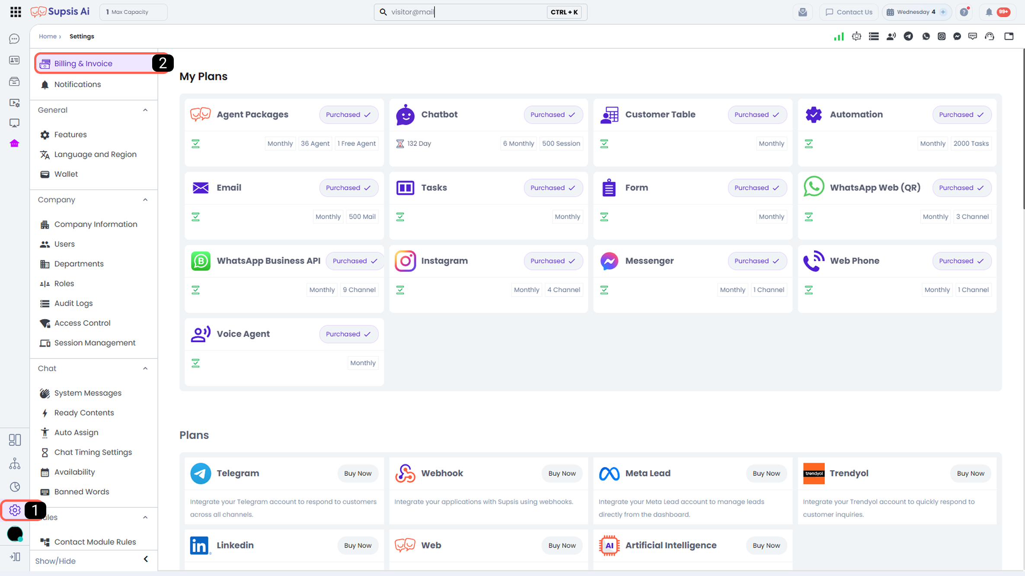Open the notifications bell with 99+ badge
This screenshot has height=576, width=1025.
(997, 12)
